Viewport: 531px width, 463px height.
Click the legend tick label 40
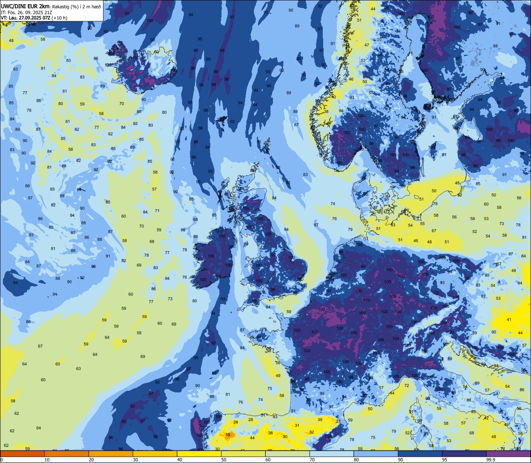(x=180, y=460)
